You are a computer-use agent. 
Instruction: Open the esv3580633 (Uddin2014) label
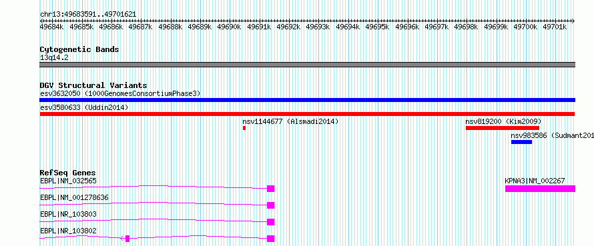pyautogui.click(x=84, y=107)
